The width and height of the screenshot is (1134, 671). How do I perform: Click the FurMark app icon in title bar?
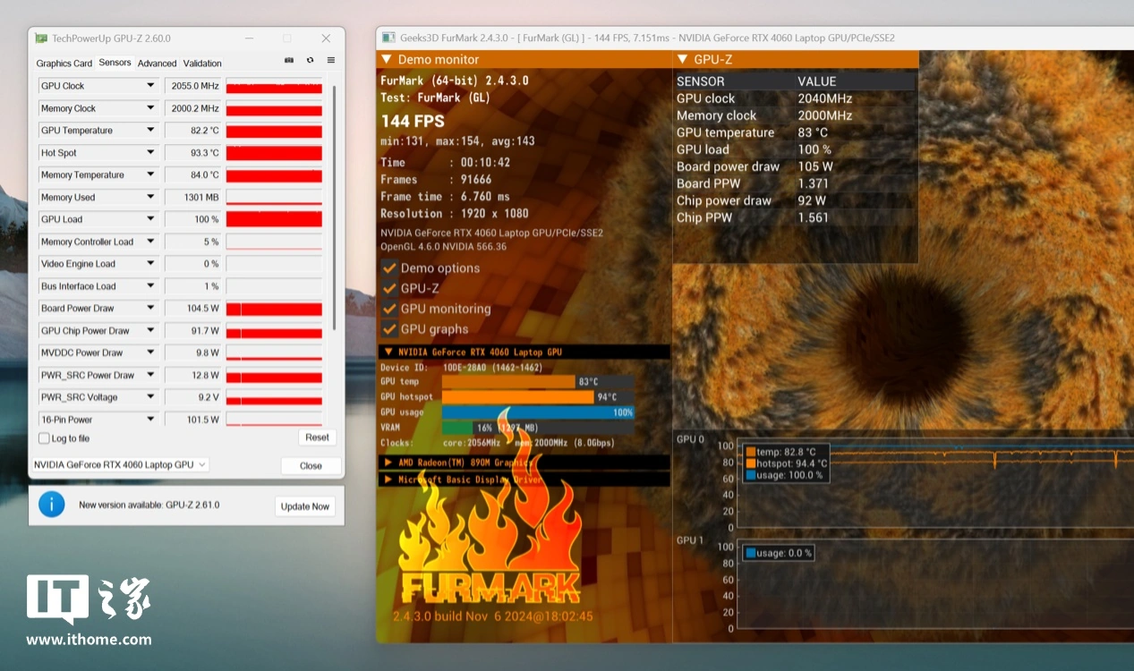pyautogui.click(x=388, y=38)
